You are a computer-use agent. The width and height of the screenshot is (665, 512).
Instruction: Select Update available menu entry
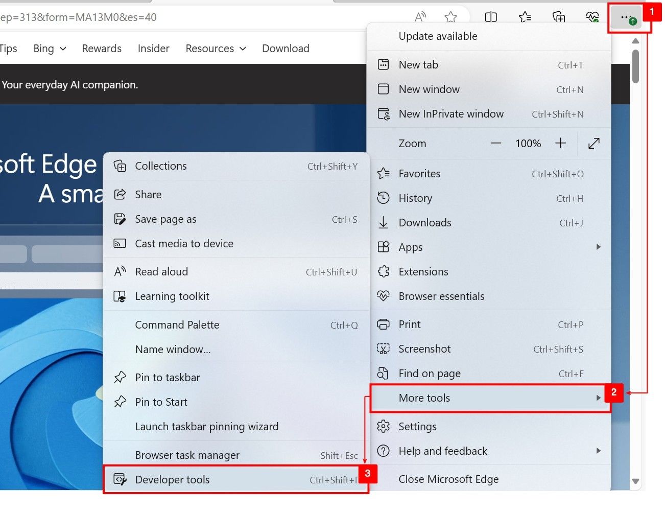coord(489,36)
